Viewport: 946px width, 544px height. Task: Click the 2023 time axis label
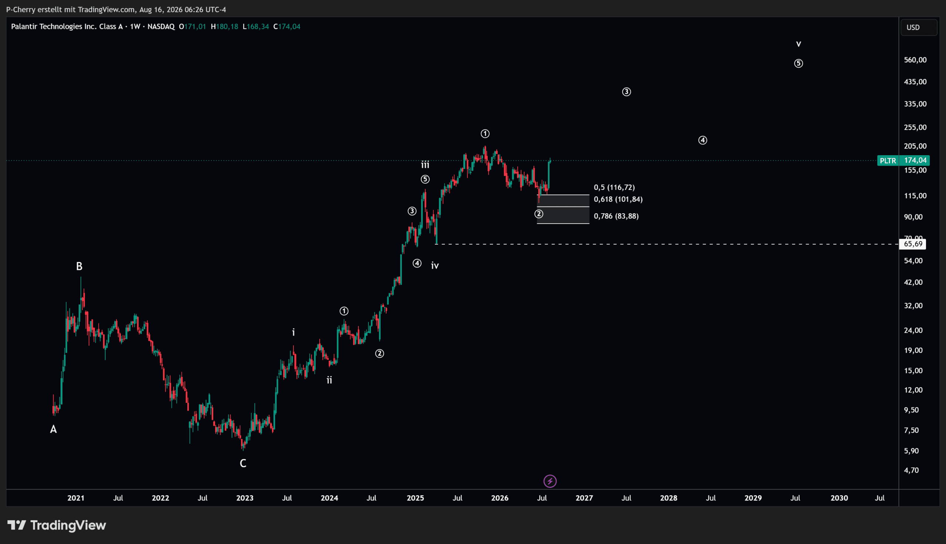(x=245, y=498)
